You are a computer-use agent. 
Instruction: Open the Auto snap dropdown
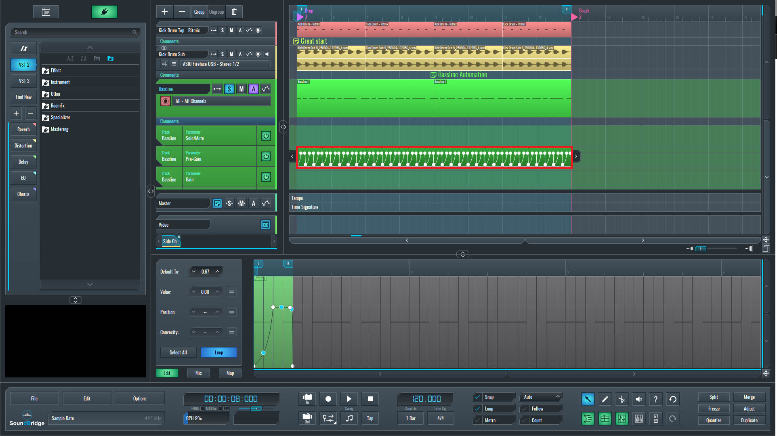[541, 397]
